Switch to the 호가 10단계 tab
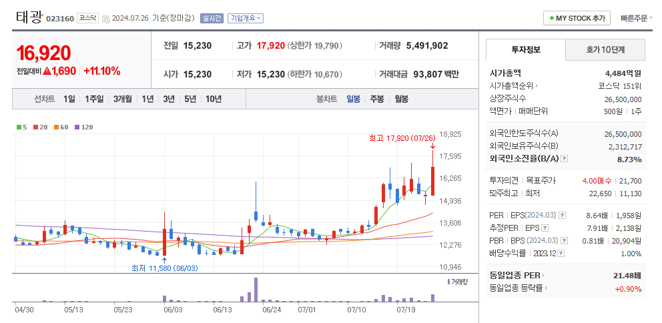The width and height of the screenshot is (662, 323). pos(605,50)
